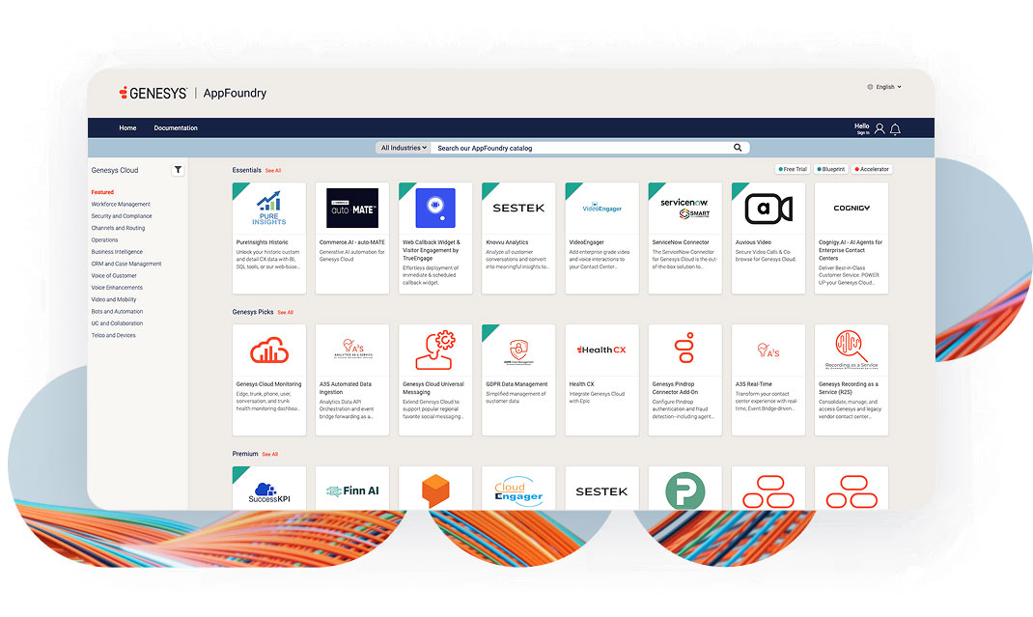Click See All next to Premium

[x=270, y=454]
